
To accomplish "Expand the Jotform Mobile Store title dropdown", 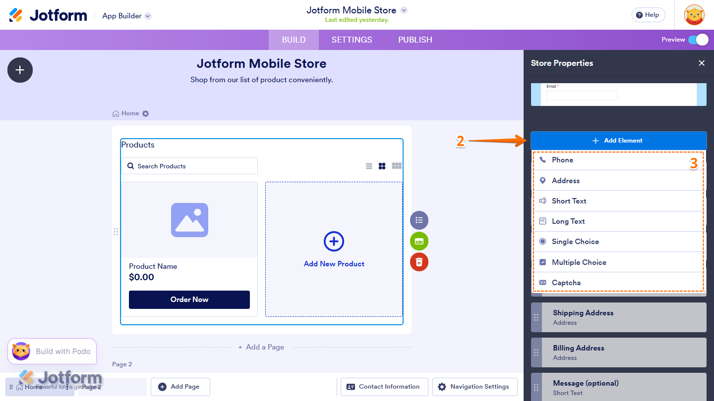I will (404, 10).
